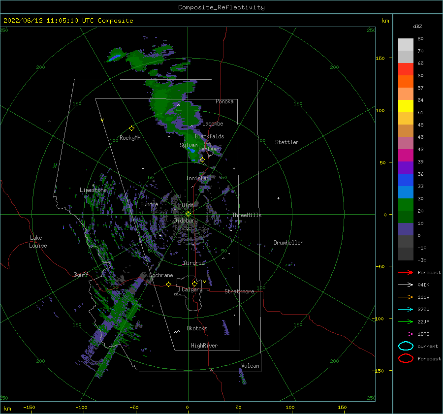Click the Calgary city label
The image size is (443, 414).
click(x=192, y=289)
